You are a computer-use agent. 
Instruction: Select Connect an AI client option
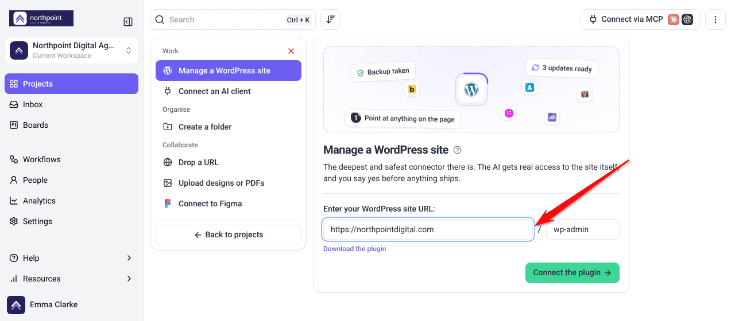click(229, 91)
